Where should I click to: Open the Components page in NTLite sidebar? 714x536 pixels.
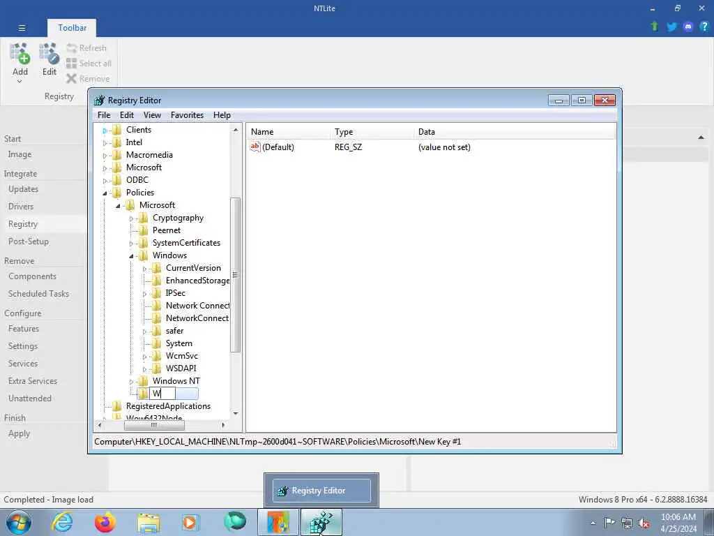pos(32,276)
